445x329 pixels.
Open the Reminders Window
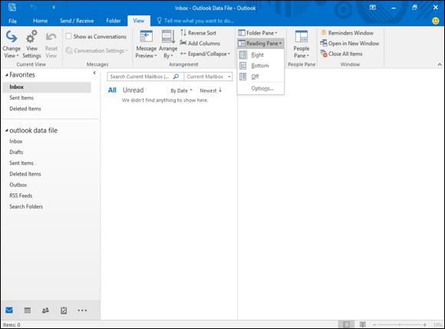pos(347,33)
